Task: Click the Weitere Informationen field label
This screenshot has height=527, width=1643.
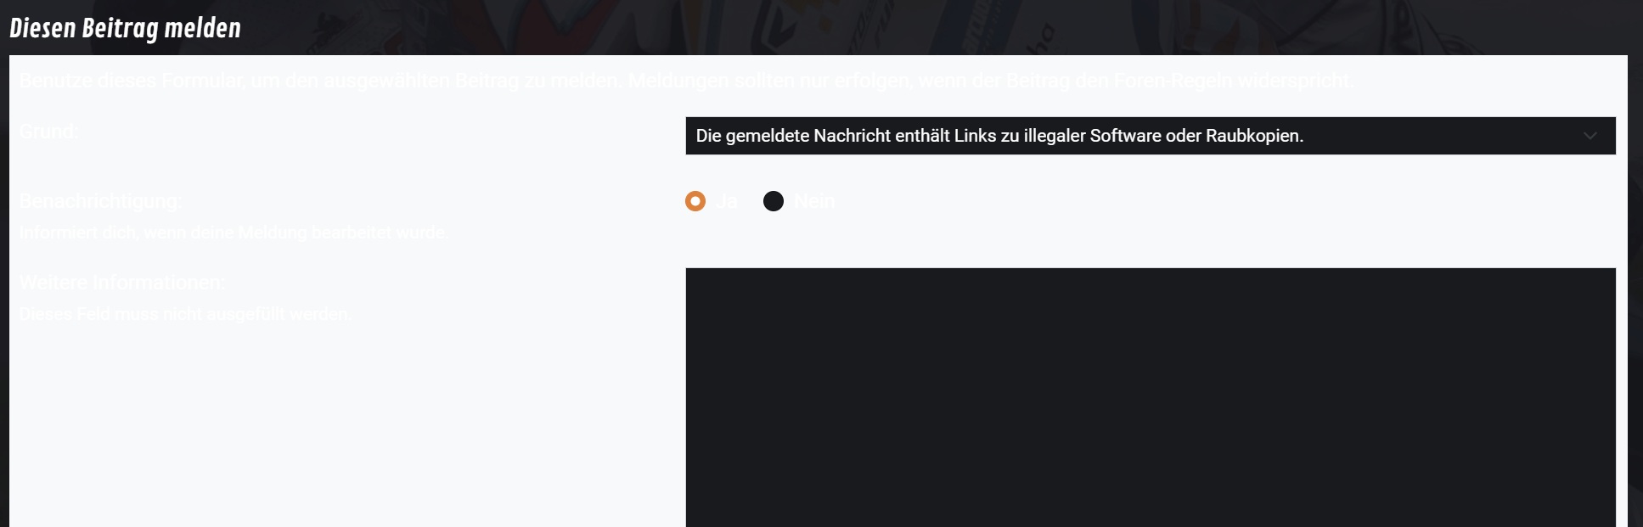Action: point(122,283)
